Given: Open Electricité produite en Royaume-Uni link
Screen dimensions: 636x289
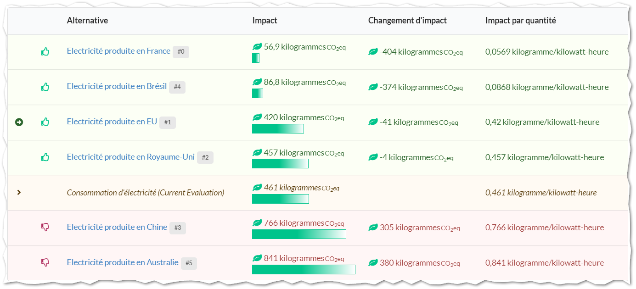Looking at the screenshot, I should pos(131,157).
